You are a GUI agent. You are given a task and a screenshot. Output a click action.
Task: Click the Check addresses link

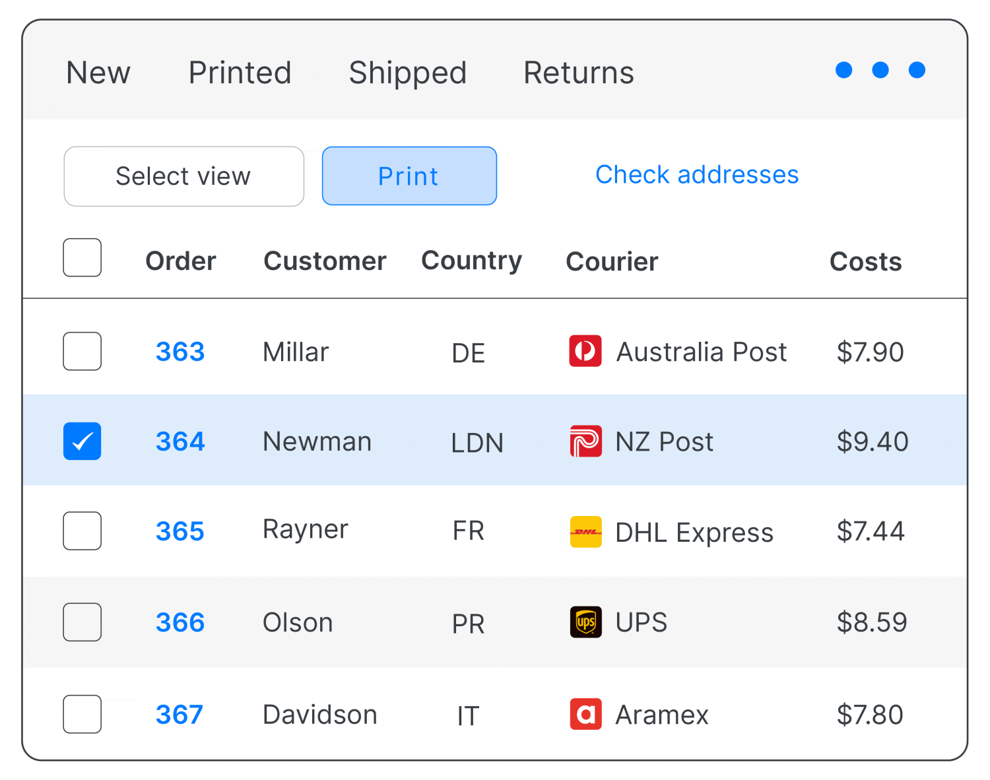tap(697, 175)
